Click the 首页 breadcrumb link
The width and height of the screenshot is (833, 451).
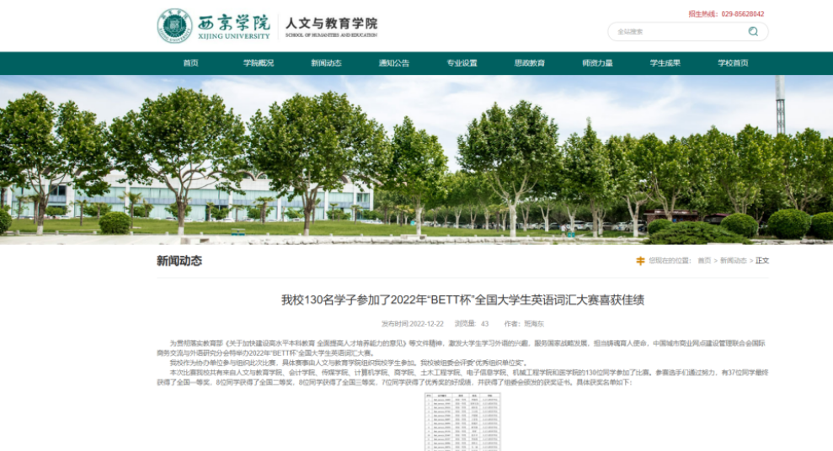pos(704,261)
